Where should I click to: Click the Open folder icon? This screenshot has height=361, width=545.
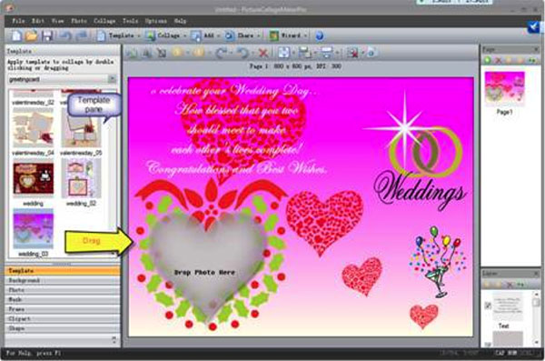31,35
